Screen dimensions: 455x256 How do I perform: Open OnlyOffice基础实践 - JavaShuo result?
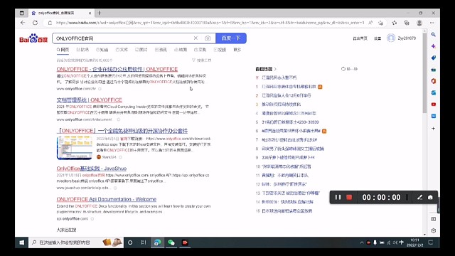click(92, 169)
